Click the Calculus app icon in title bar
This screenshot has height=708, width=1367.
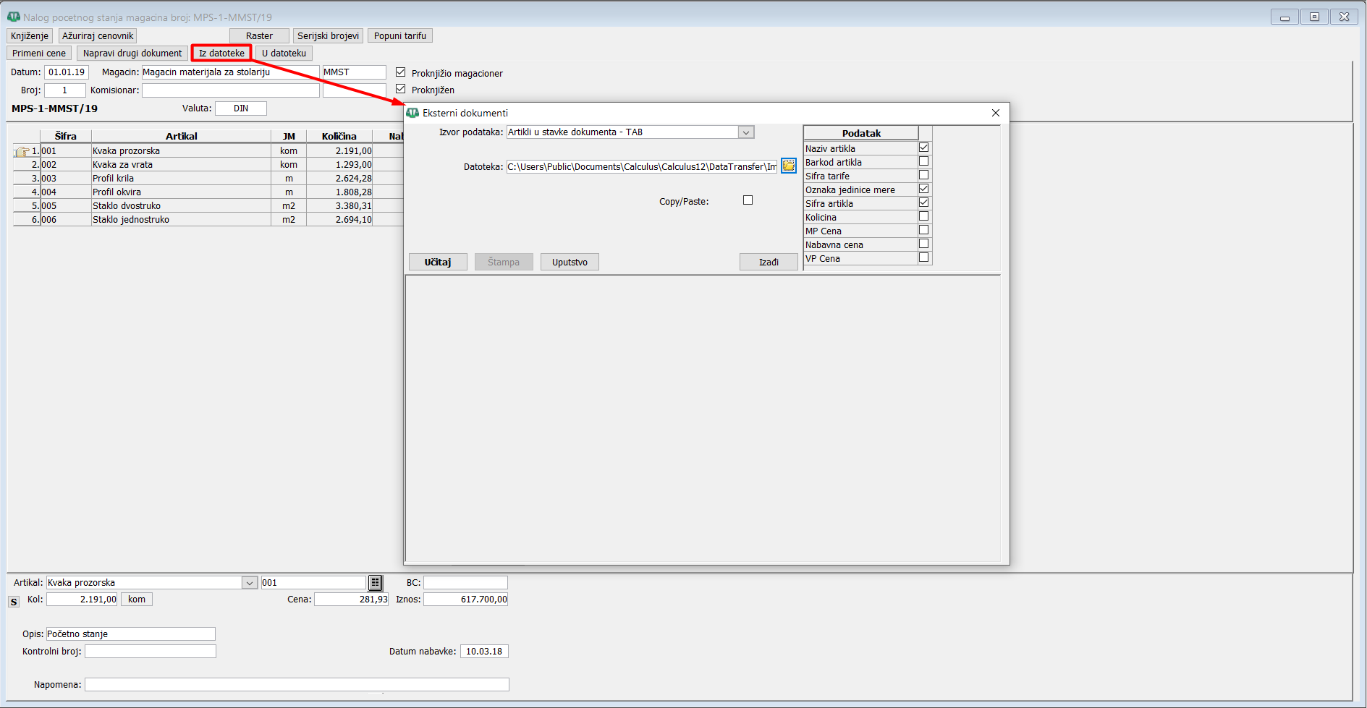click(13, 17)
